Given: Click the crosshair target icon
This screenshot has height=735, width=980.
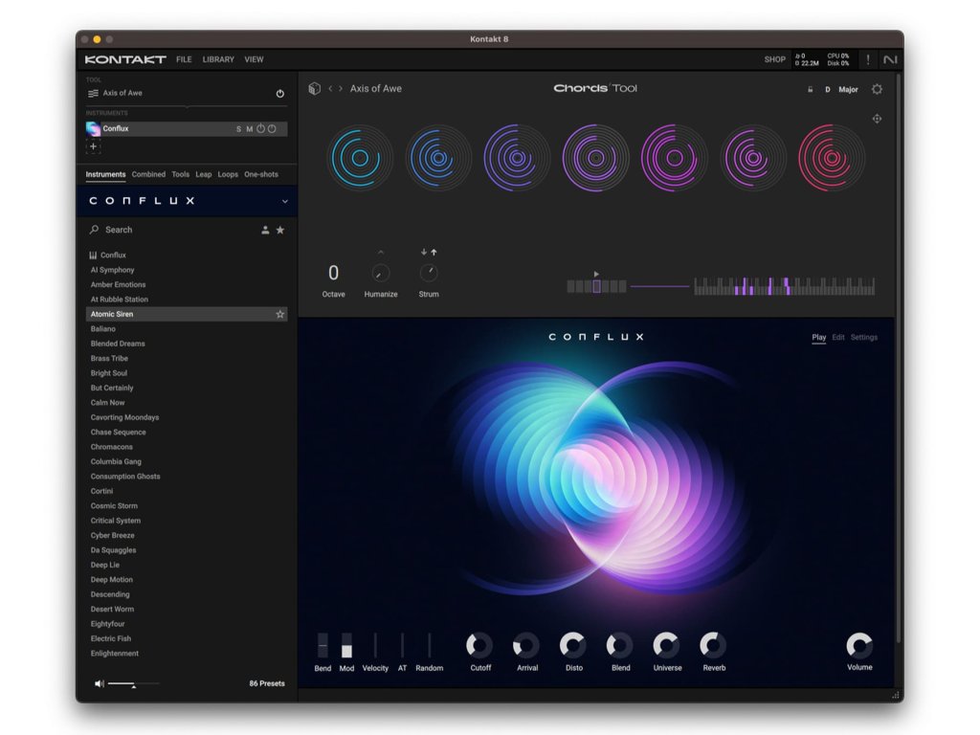Looking at the screenshot, I should (x=877, y=119).
